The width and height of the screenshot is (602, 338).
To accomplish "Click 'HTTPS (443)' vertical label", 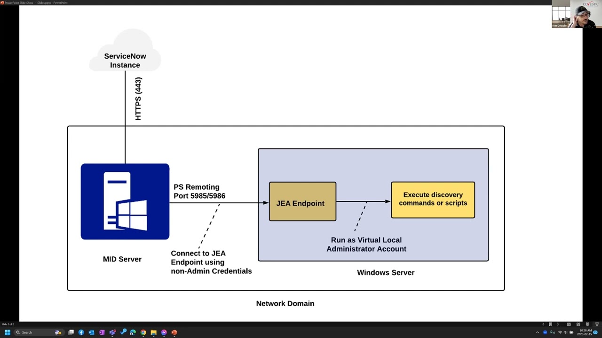I will pyautogui.click(x=138, y=99).
